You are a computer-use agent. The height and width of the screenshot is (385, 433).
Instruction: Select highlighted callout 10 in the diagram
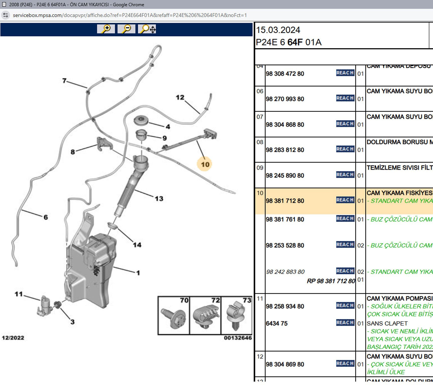point(205,164)
